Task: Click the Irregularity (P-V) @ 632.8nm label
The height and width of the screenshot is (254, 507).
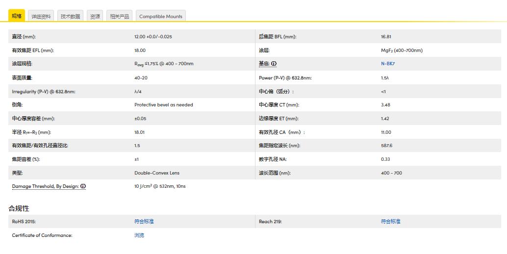Action: pos(44,92)
